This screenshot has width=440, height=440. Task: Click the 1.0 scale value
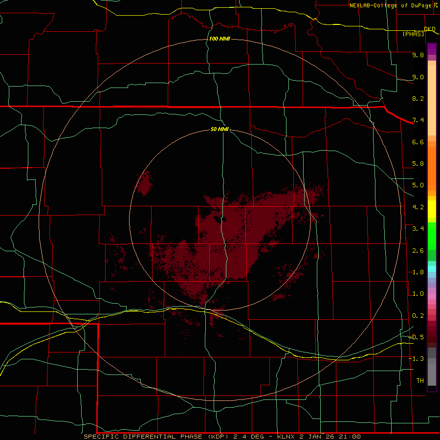418,294
